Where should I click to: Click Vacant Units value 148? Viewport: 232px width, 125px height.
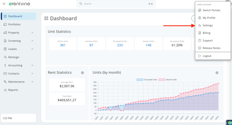148,45
